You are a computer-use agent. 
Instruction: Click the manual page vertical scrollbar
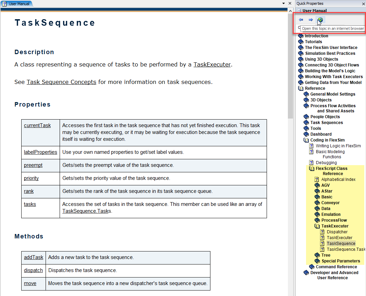tap(290, 69)
